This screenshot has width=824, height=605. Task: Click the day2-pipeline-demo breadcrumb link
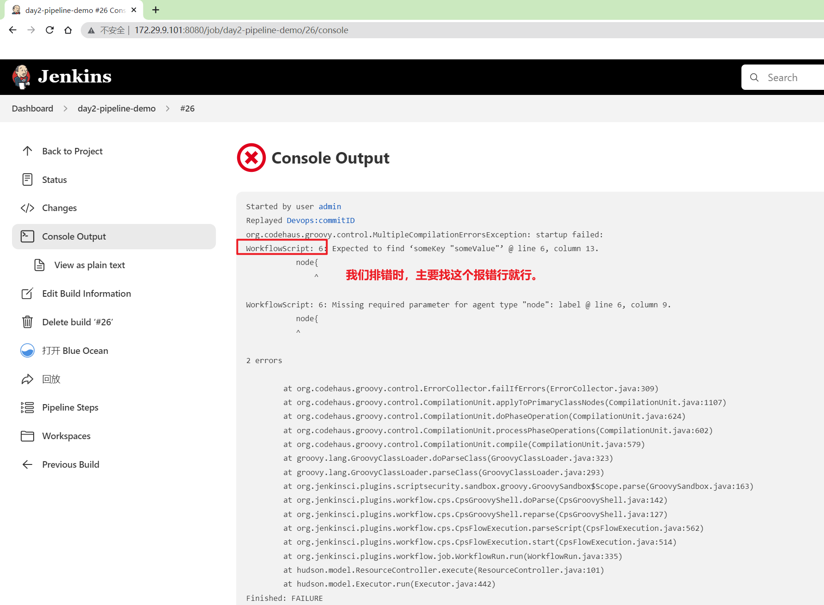117,108
